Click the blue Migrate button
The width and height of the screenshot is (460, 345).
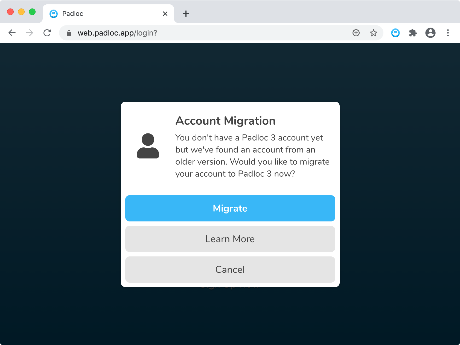click(x=230, y=208)
